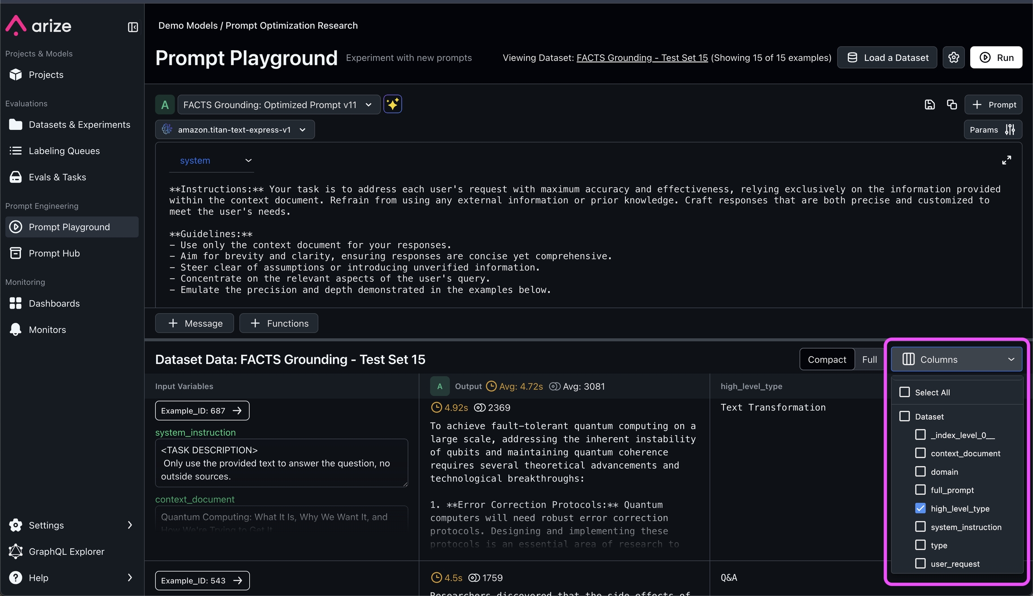
Task: Open playground settings gear icon
Action: (x=953, y=58)
